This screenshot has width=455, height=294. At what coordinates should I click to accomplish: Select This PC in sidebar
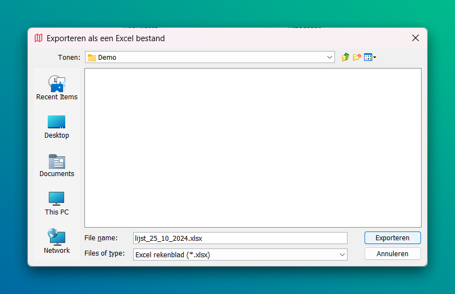[x=57, y=203]
